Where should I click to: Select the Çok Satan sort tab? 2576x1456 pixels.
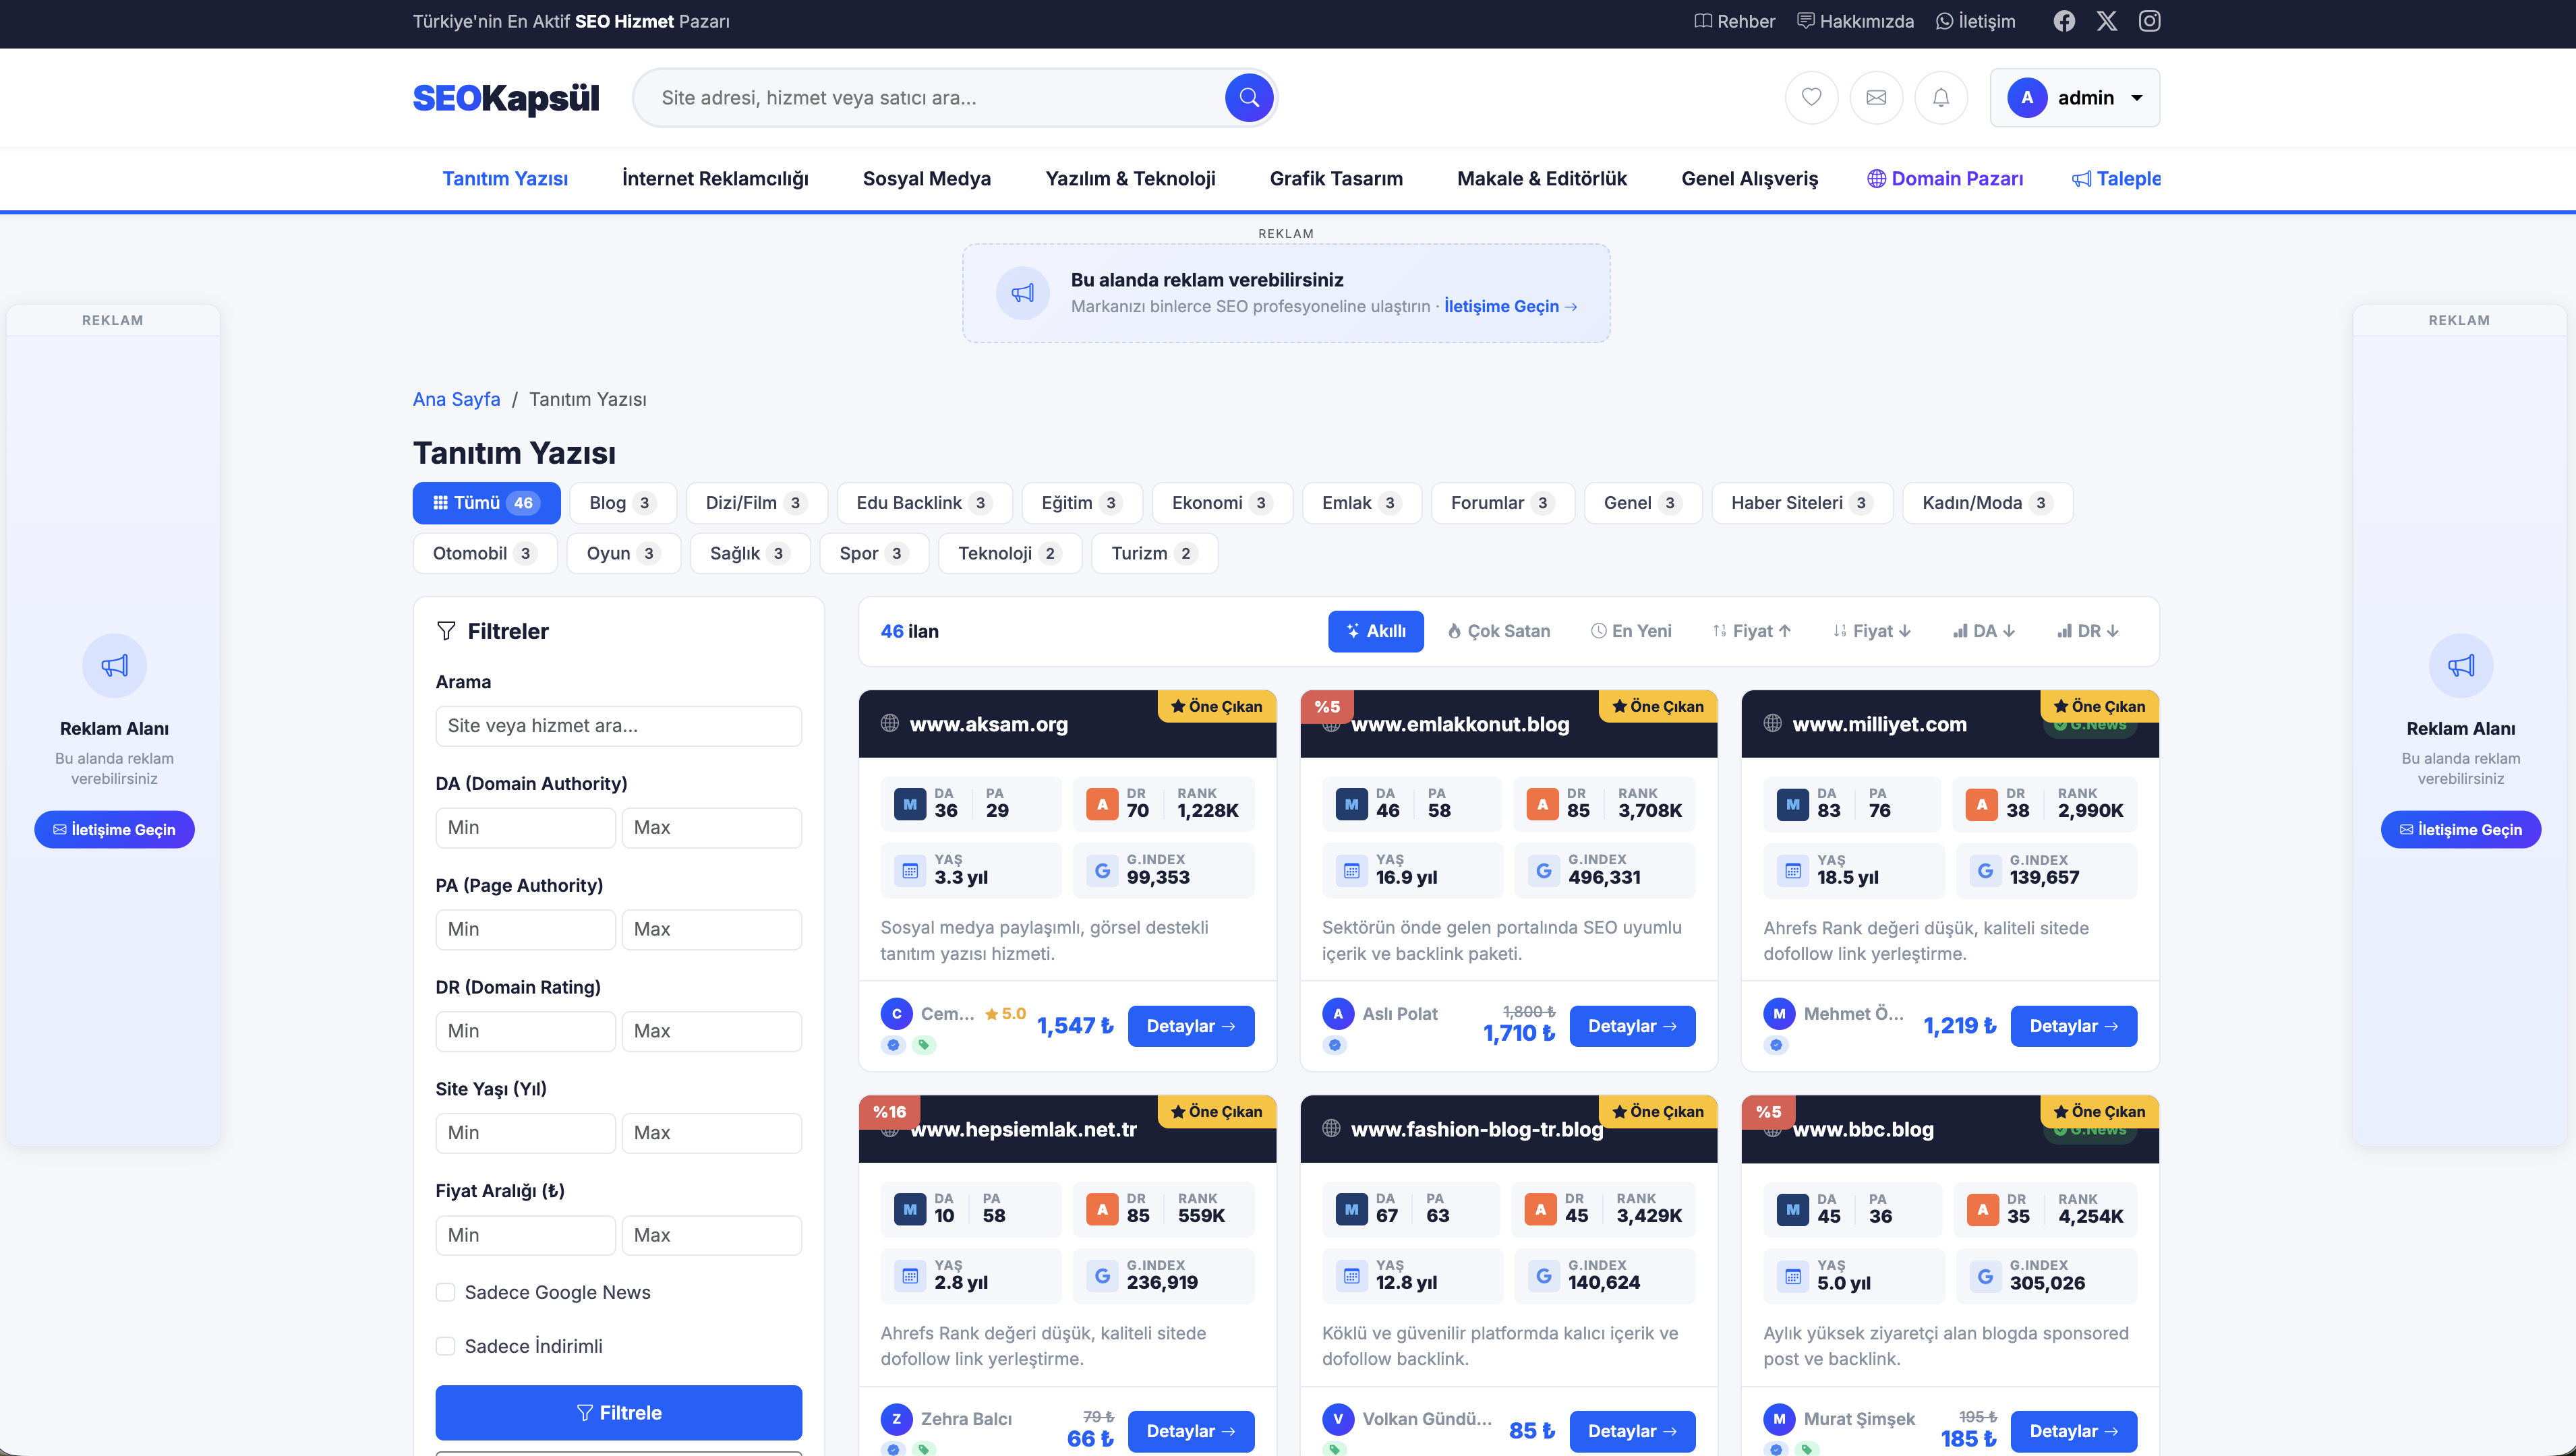pyautogui.click(x=1498, y=631)
